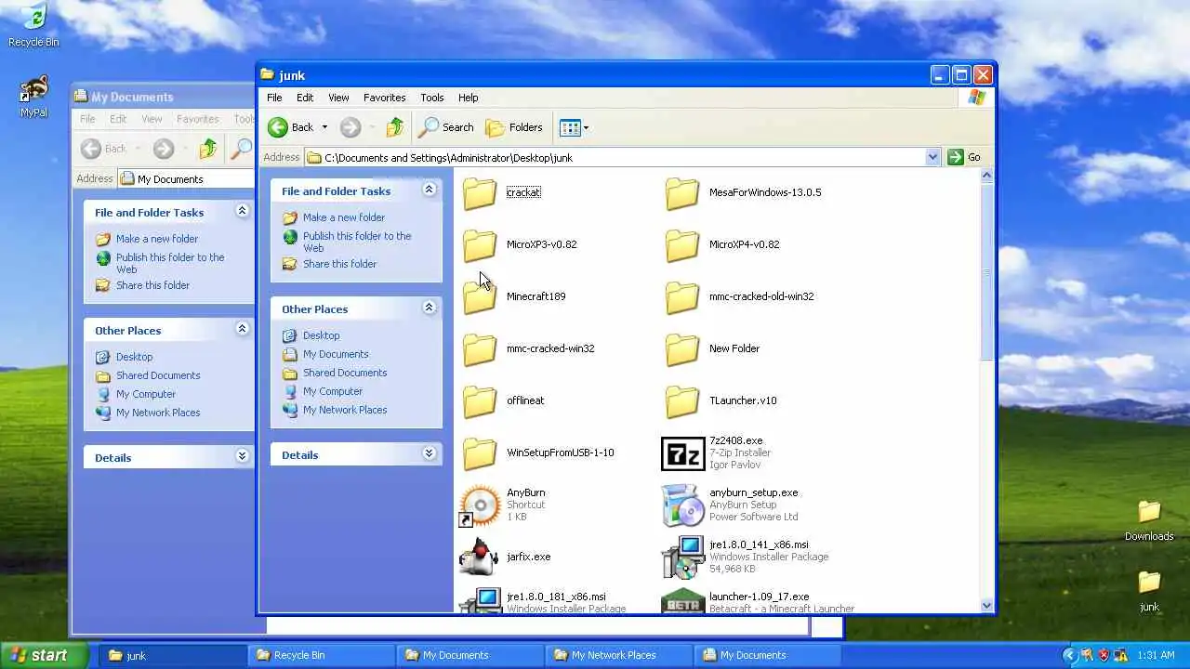The width and height of the screenshot is (1190, 669).
Task: Click Make a new folder in junk
Action: pos(343,217)
